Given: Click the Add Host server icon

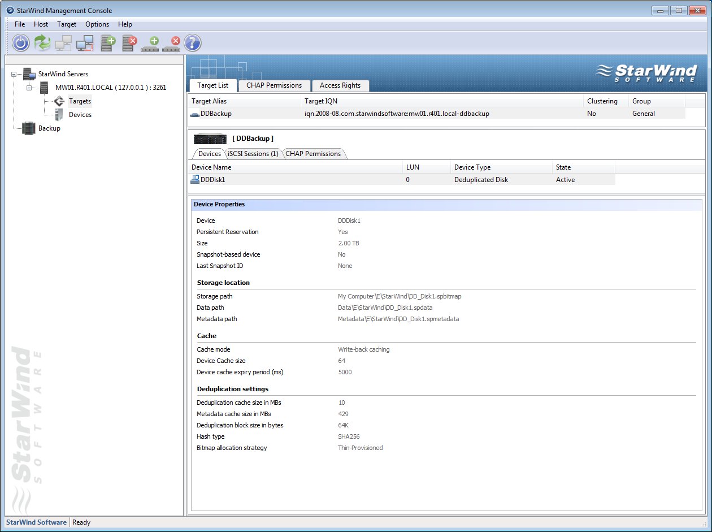Looking at the screenshot, I should (107, 43).
